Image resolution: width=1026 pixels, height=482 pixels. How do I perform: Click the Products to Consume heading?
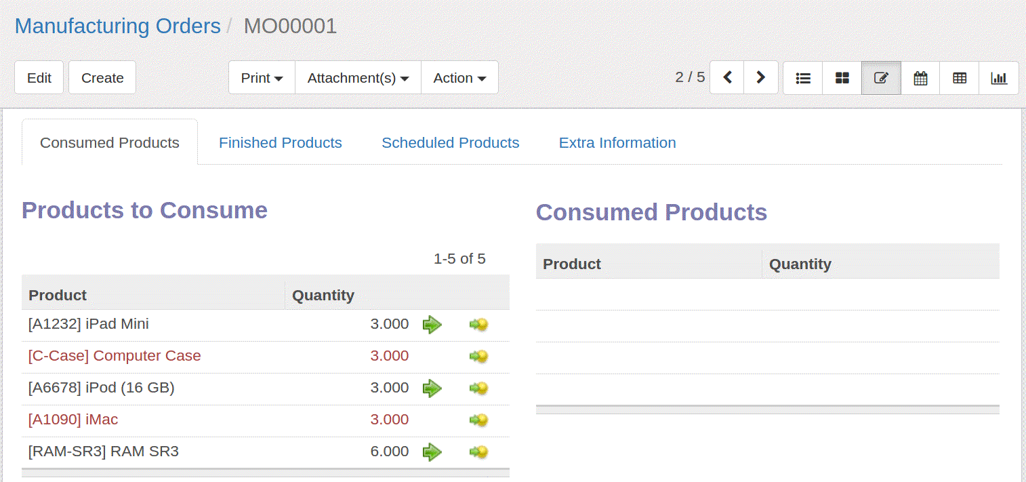(145, 210)
